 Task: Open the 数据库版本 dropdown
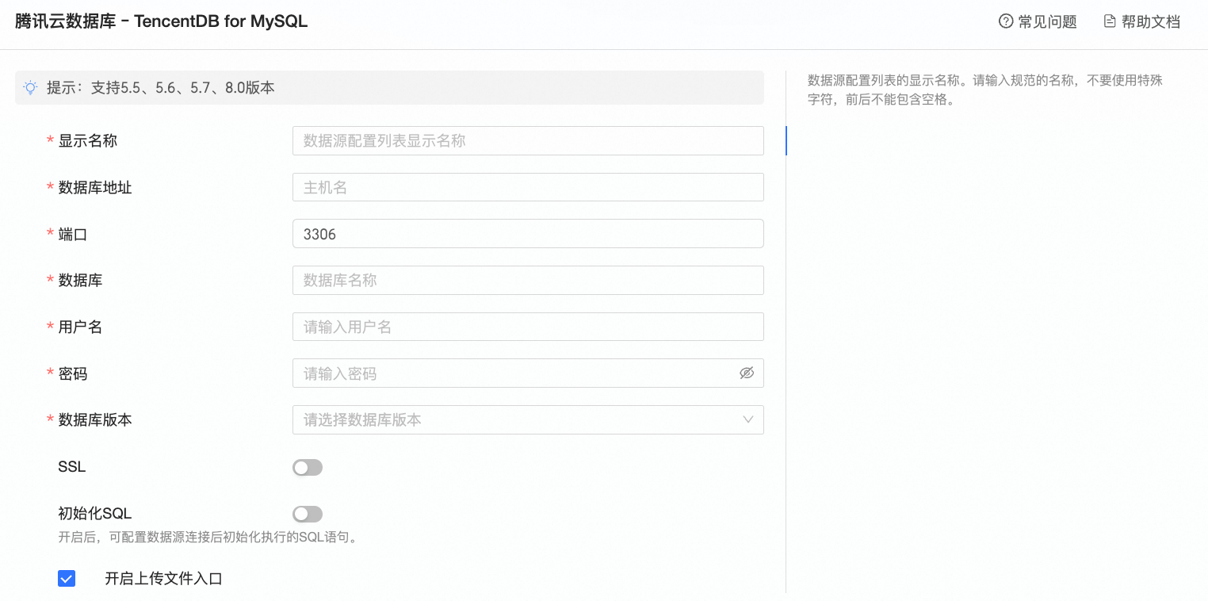coord(528,420)
